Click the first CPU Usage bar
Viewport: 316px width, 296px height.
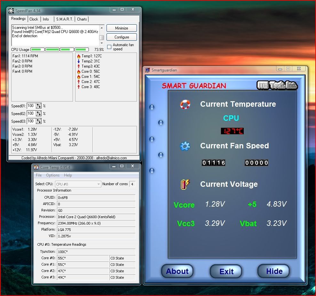37,49
